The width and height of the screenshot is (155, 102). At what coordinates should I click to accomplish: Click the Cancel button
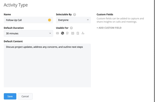[x=25, y=96]
